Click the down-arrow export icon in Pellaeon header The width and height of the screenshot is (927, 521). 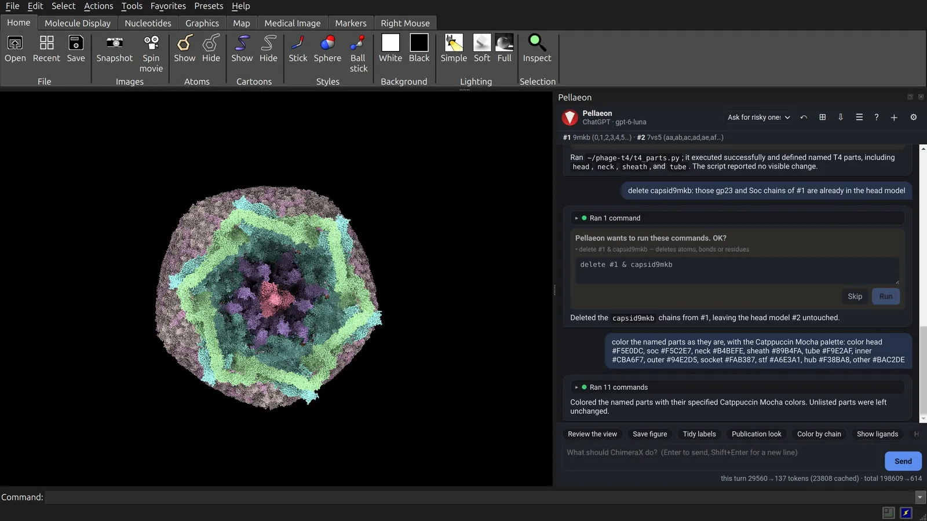(841, 118)
